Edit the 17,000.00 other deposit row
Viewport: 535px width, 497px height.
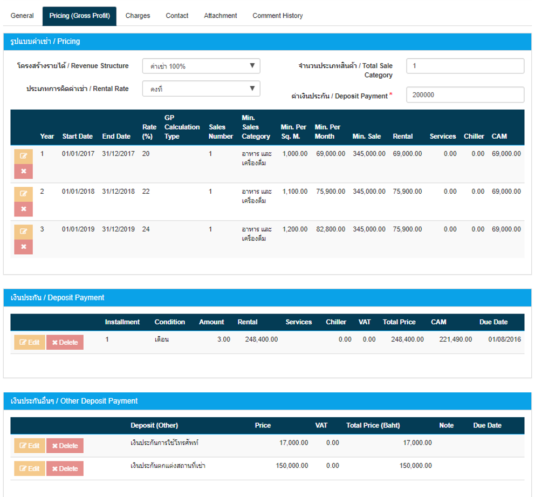tap(30, 446)
